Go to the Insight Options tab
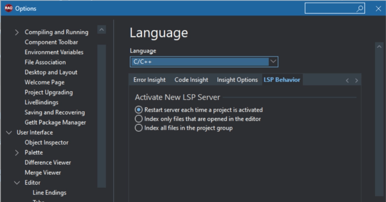Screen dimensions: 386x202 point(237,80)
